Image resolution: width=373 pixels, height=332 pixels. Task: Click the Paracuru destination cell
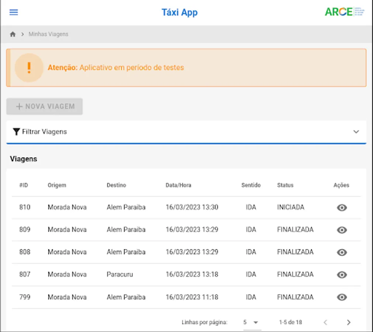[120, 274]
